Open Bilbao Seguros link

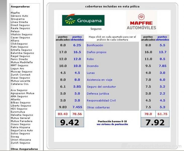click(x=21, y=102)
